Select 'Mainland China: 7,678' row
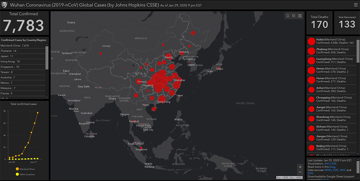The image size is (360, 181). pyautogui.click(x=23, y=46)
